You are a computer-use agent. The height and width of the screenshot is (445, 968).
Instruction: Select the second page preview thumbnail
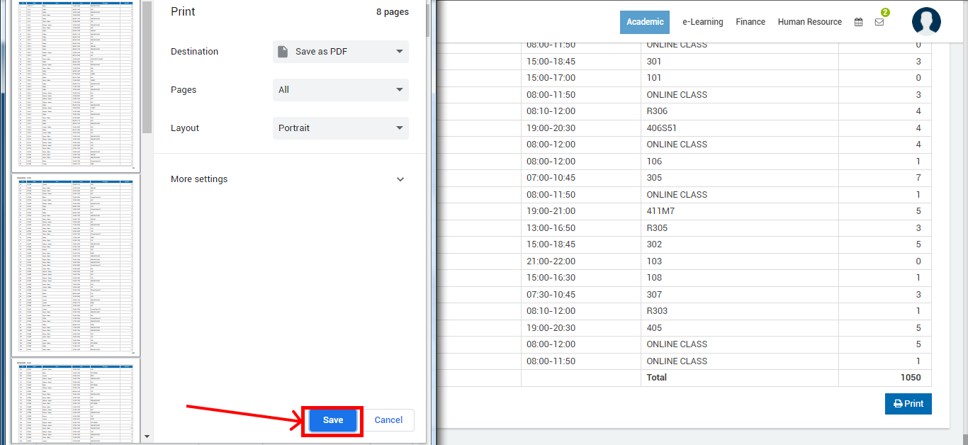[76, 265]
